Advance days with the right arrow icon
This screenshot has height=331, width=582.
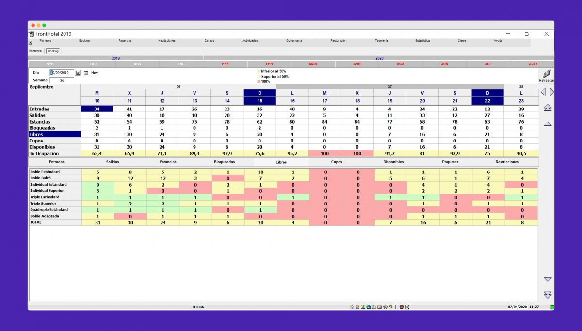[552, 92]
